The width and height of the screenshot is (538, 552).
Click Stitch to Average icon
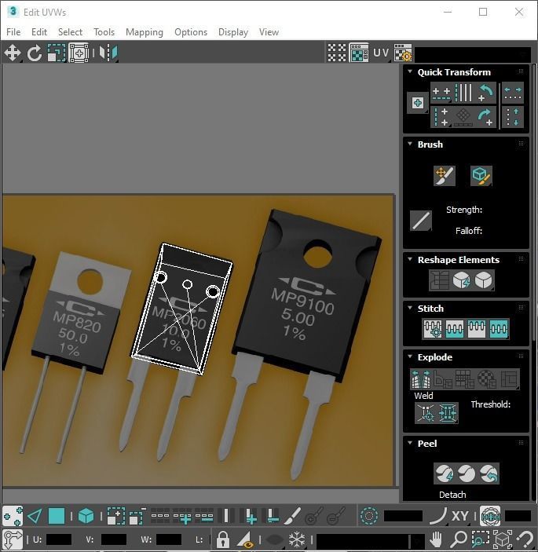[455, 329]
